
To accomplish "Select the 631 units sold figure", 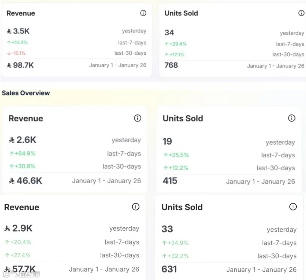I will pos(169,269).
